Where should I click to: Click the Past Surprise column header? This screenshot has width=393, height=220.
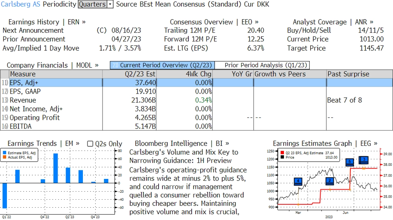[x=360, y=74]
